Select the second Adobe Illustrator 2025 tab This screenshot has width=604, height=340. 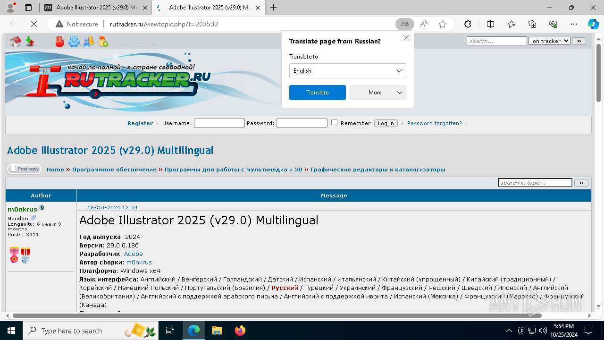point(210,8)
